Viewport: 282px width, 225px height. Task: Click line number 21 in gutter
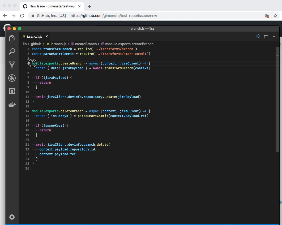27,145
